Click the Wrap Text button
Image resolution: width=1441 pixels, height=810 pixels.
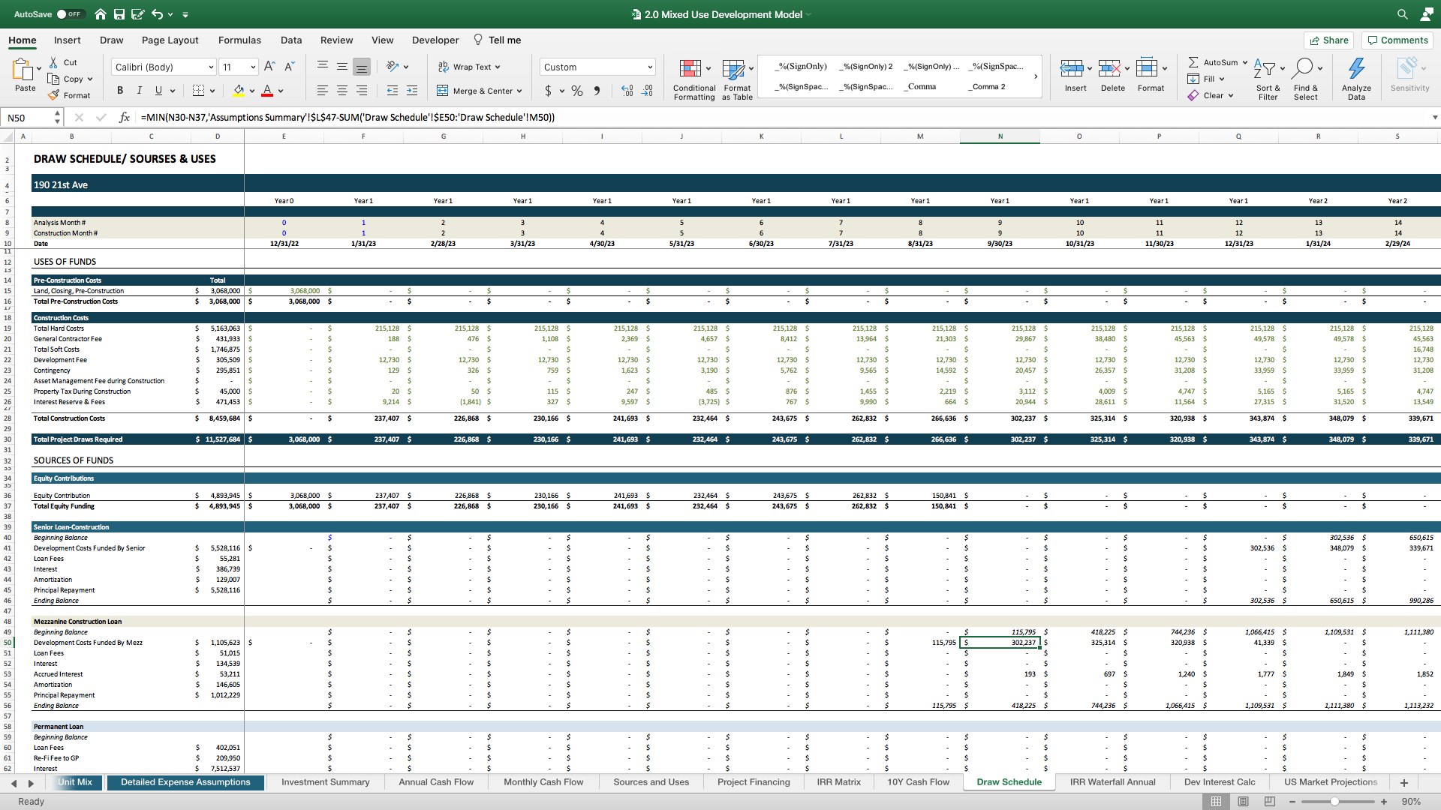pos(469,67)
